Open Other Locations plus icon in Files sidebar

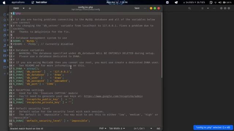[5, 74]
